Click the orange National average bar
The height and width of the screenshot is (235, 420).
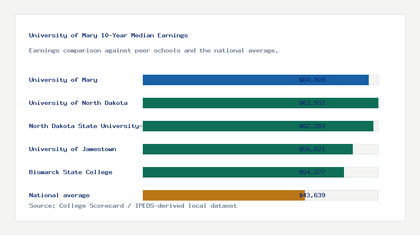pos(224,196)
